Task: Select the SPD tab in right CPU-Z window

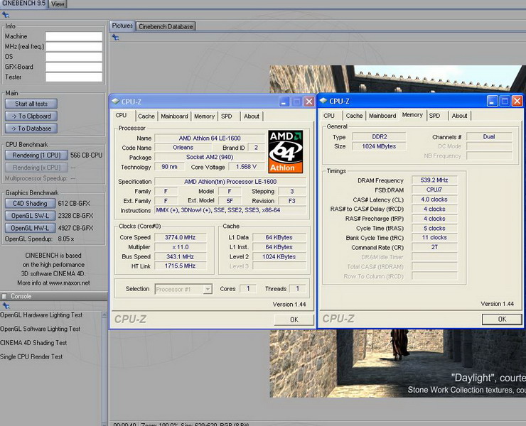Action: (x=435, y=116)
